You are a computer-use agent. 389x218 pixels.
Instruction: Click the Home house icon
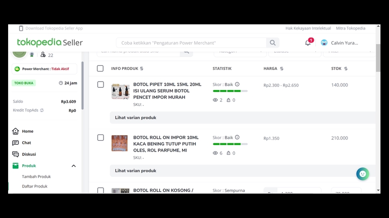pos(15,131)
